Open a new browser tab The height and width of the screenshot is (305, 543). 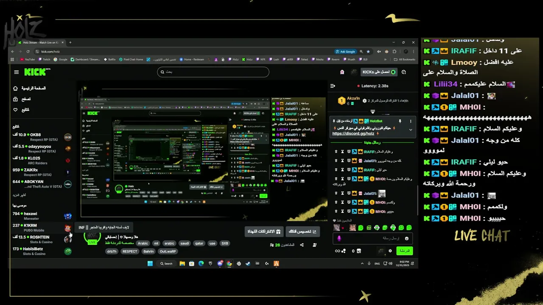pyautogui.click(x=70, y=42)
